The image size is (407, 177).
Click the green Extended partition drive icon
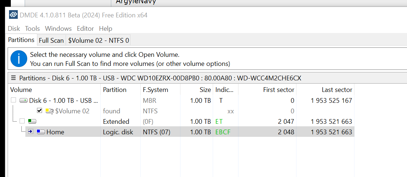tap(32, 121)
